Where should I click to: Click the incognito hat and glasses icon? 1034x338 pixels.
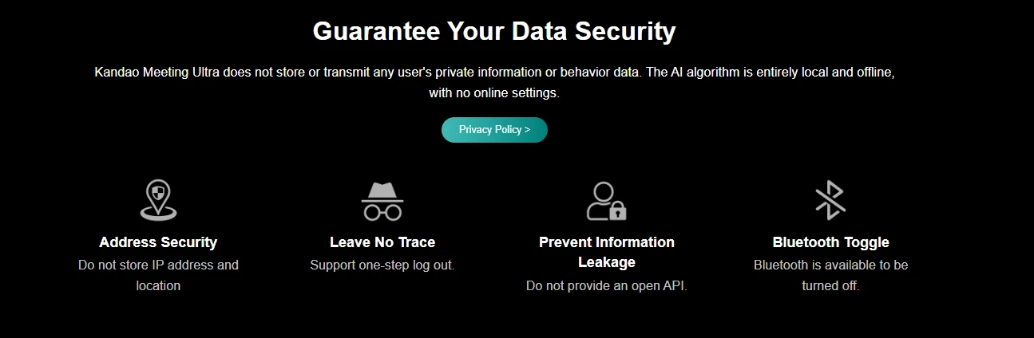pos(382,201)
